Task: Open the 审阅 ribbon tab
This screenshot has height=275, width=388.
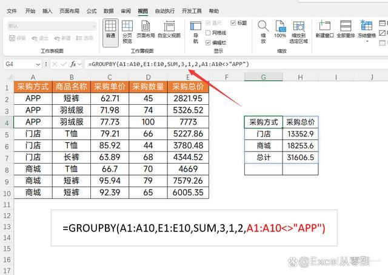Action: click(125, 11)
